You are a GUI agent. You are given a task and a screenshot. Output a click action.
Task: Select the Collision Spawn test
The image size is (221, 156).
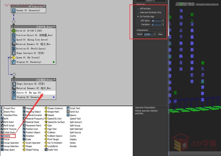pos(54,136)
